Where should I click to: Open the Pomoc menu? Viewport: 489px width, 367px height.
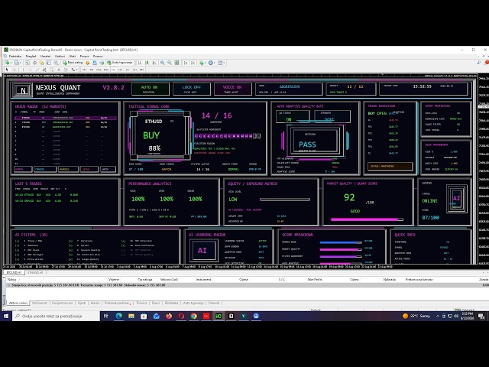tap(98, 56)
